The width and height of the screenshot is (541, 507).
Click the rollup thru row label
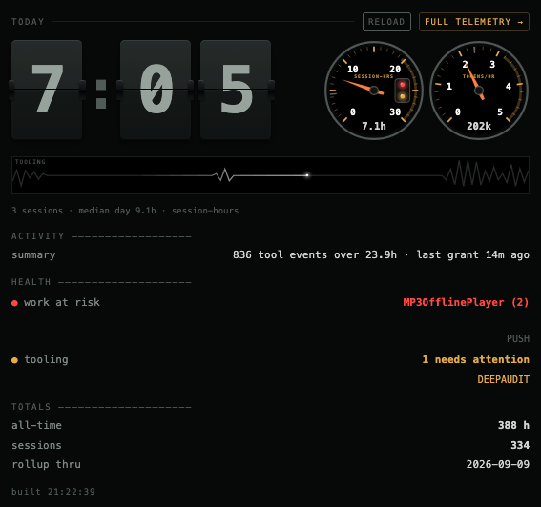coord(46,464)
